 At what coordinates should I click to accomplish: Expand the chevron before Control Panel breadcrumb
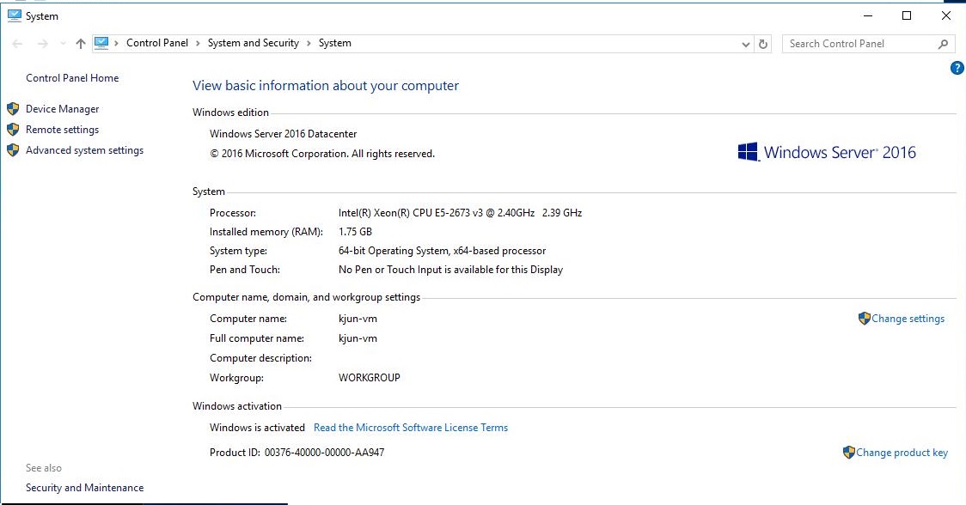click(116, 43)
